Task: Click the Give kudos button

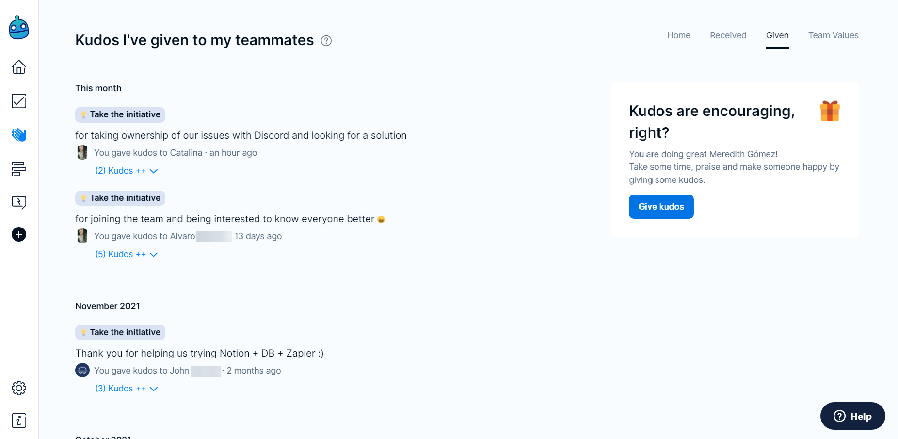Action: click(x=661, y=207)
